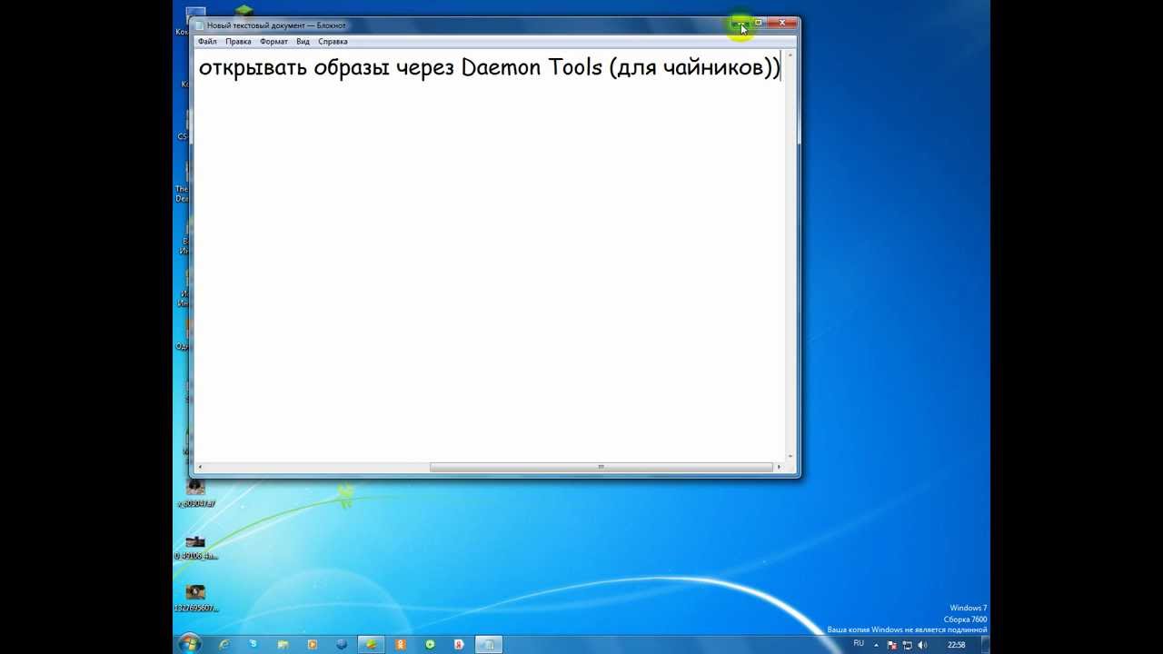Maximize the Notepad window
1163x654 pixels.
pyautogui.click(x=759, y=23)
